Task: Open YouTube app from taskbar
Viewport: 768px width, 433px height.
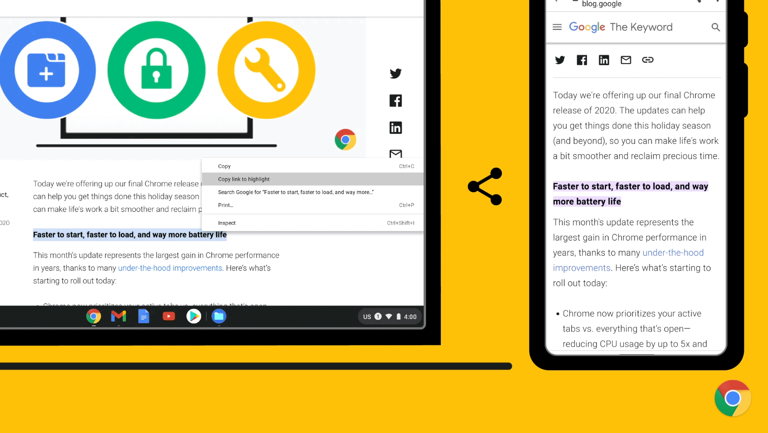Action: 169,317
